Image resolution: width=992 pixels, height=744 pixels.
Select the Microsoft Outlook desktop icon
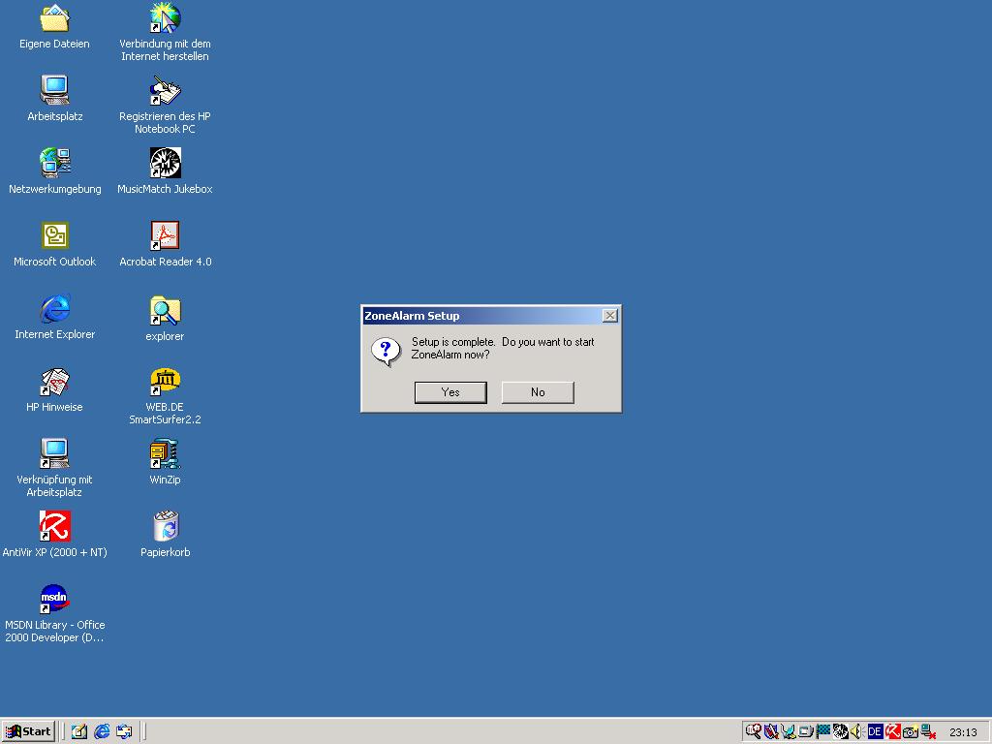[54, 244]
